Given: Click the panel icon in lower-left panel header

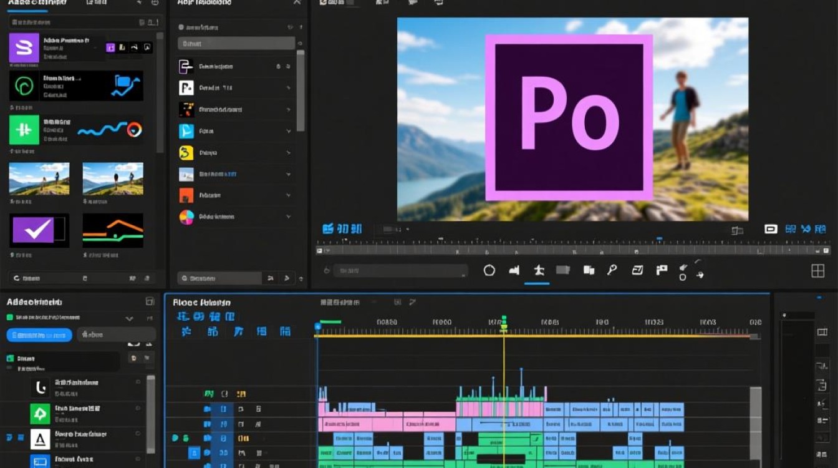Looking at the screenshot, I should [150, 301].
